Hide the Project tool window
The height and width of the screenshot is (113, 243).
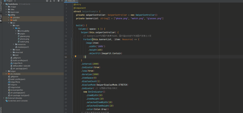62,1
